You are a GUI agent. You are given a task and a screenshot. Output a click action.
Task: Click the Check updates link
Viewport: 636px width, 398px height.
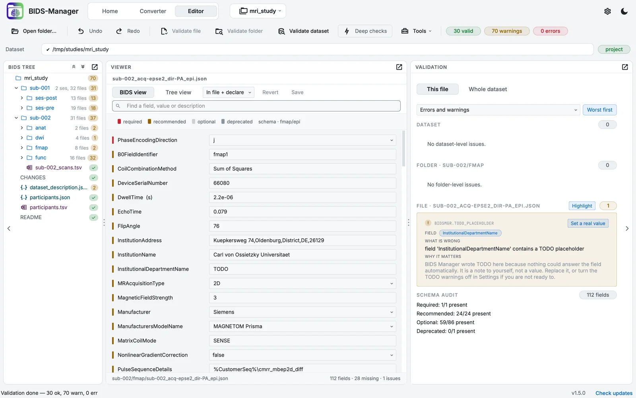(x=614, y=393)
